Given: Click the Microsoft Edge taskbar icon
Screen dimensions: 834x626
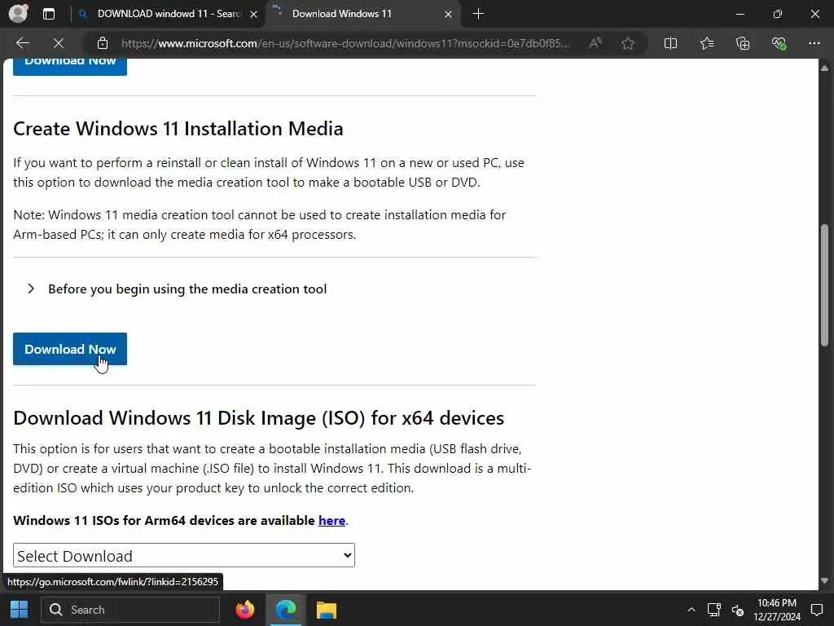Looking at the screenshot, I should pos(286,610).
